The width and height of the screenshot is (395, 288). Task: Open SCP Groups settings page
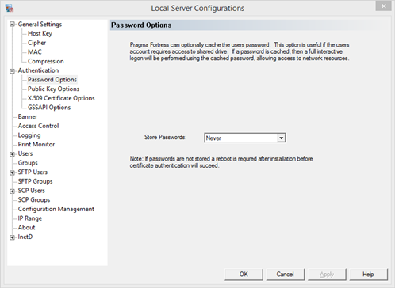(34, 199)
